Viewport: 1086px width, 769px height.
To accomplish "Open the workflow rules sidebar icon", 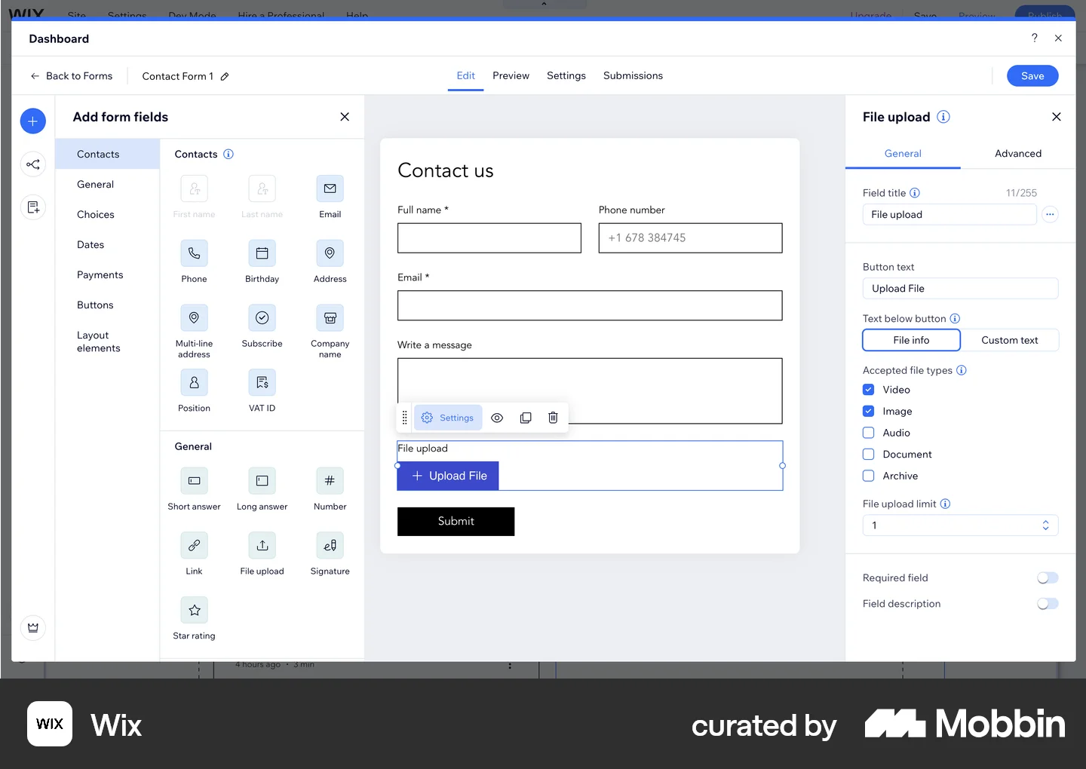I will pyautogui.click(x=32, y=164).
